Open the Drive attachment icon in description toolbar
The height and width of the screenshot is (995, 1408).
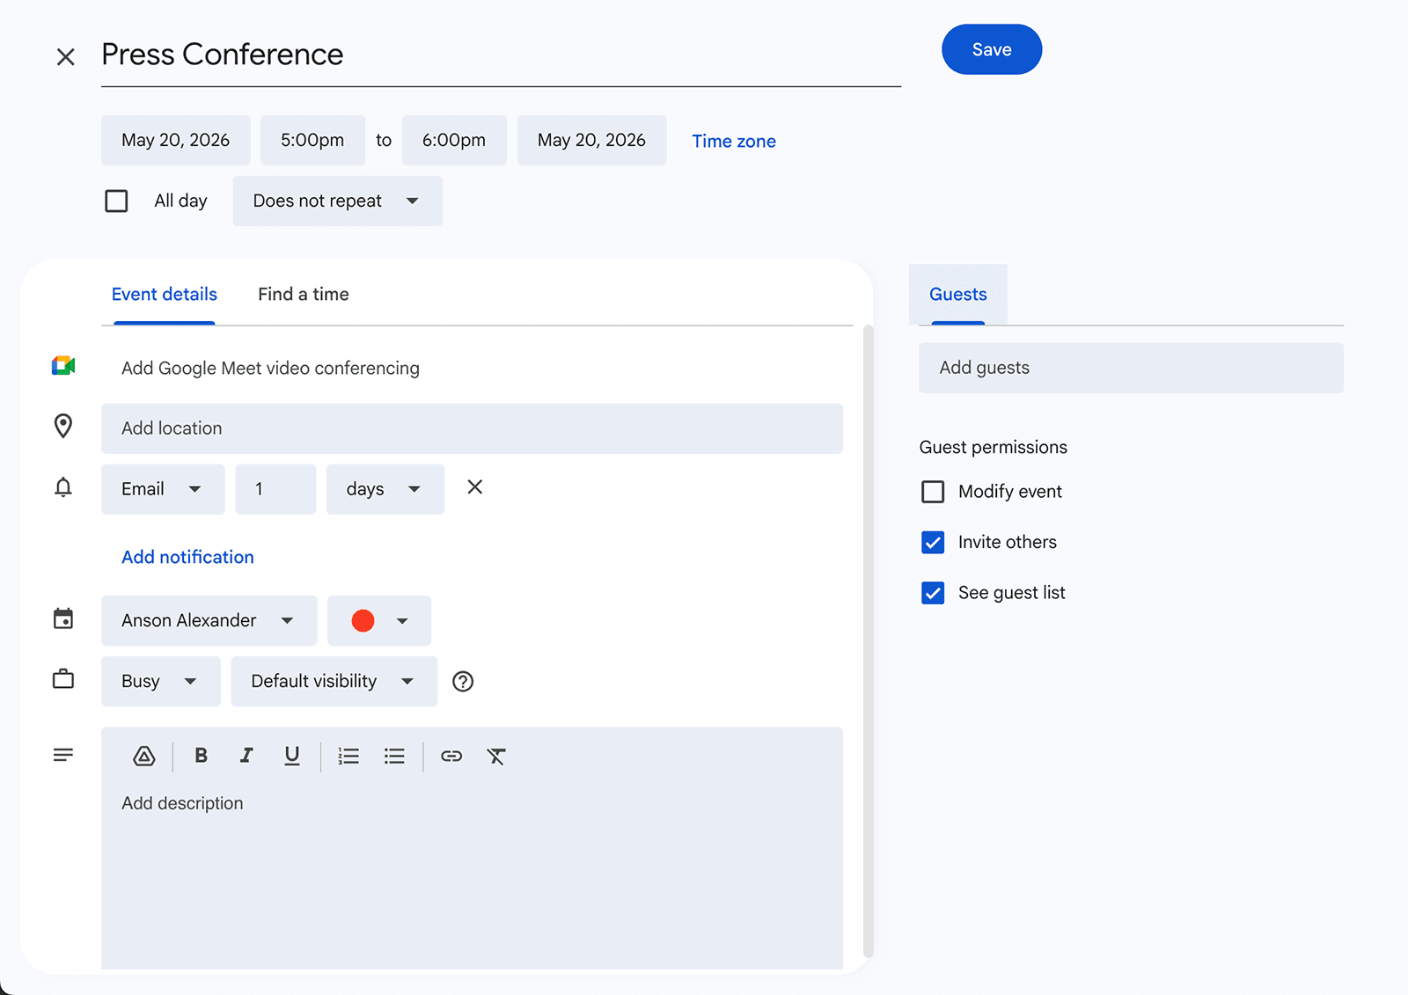coord(143,756)
